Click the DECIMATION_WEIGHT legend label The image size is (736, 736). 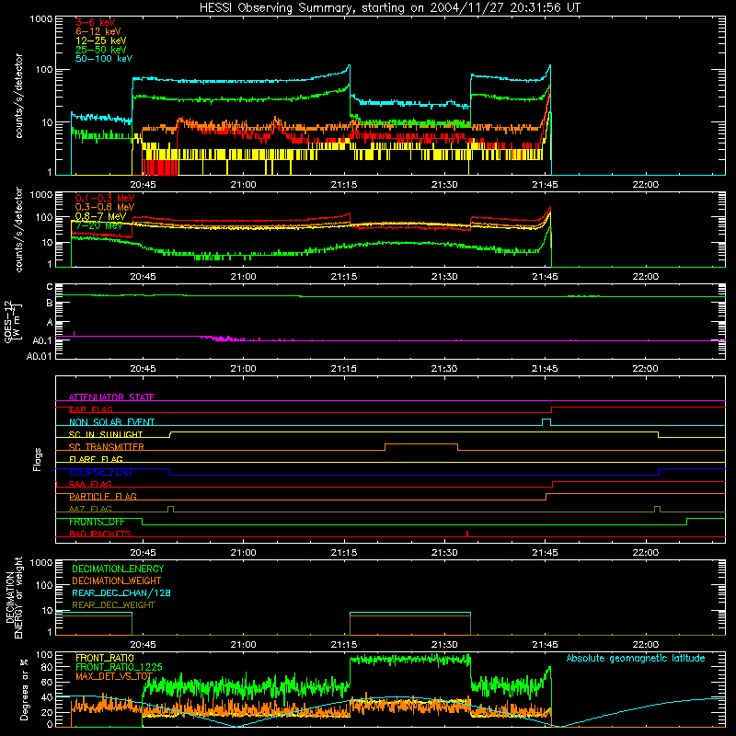coord(117,581)
